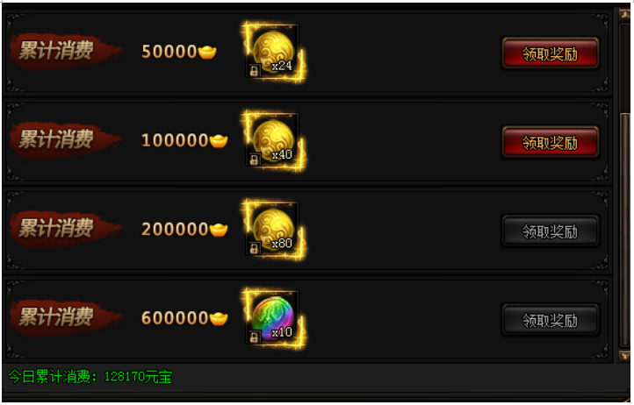
Task: Click the 今日累计消费 128170元宝 status text
Action: coord(90,377)
